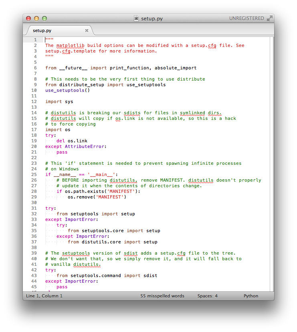Close the setup.py tab
Screen dimensions: 297x332
click(x=87, y=30)
